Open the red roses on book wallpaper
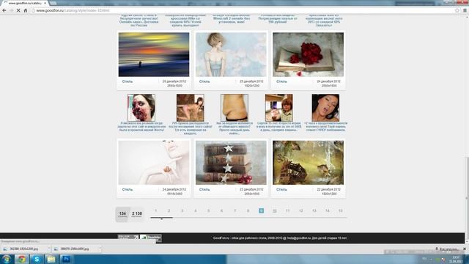This screenshot has width=469, height=264. [308, 54]
